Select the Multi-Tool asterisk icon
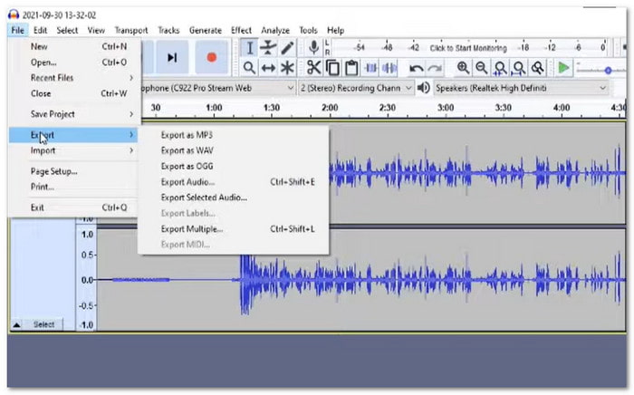 [x=287, y=68]
